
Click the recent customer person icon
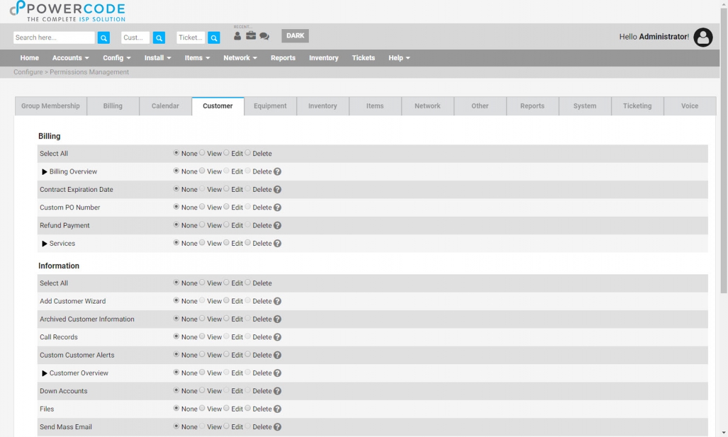[x=237, y=36]
